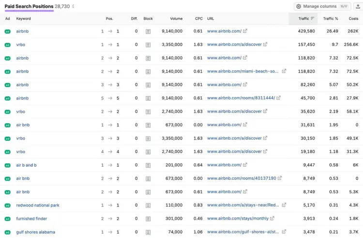
Task: Select cost value 58.1K
Action: point(352,111)
